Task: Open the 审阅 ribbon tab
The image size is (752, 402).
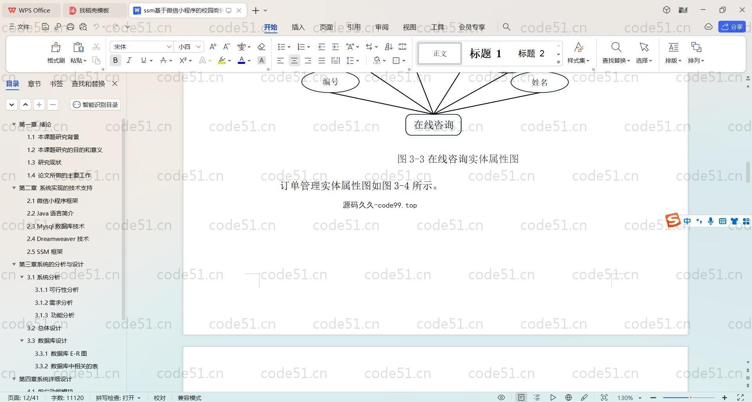Action: [x=381, y=27]
